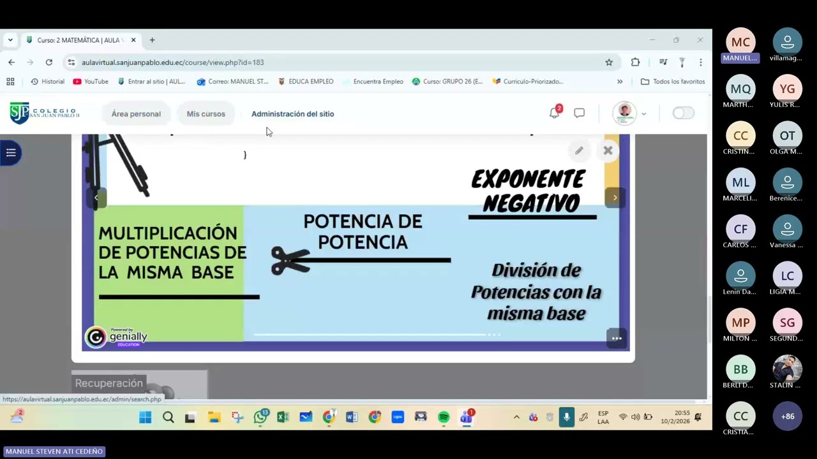The width and height of the screenshot is (817, 459).
Task: Open WhatsApp from the taskbar
Action: point(260,418)
